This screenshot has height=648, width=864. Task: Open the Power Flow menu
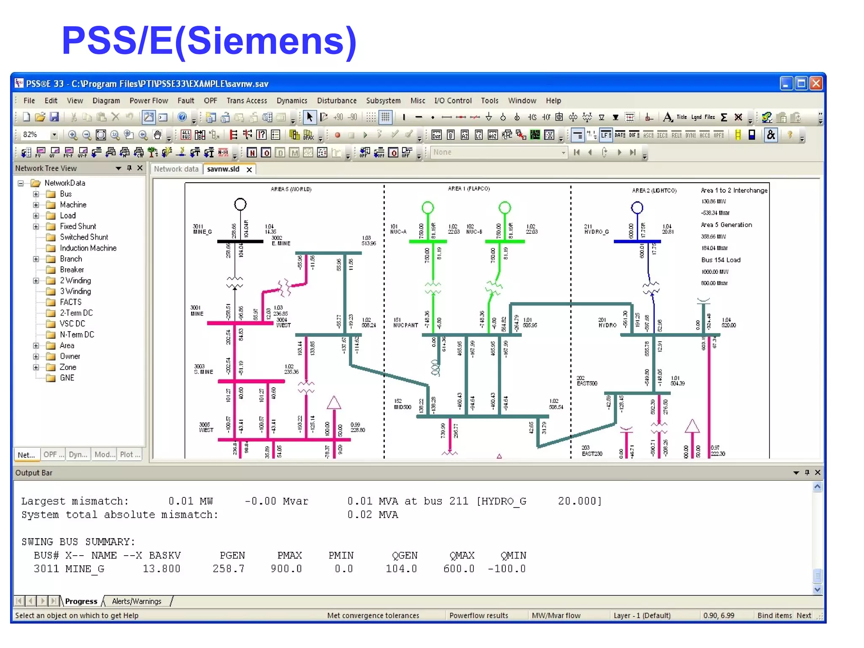(148, 101)
